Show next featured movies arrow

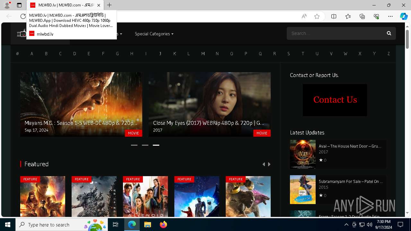pos(269,164)
